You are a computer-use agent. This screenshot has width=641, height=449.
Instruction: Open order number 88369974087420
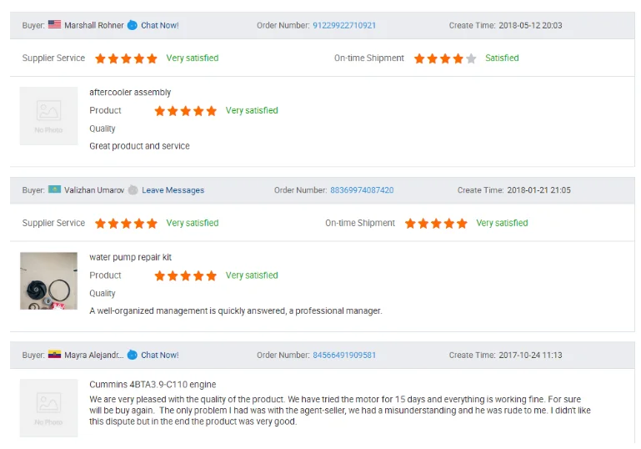pos(362,190)
